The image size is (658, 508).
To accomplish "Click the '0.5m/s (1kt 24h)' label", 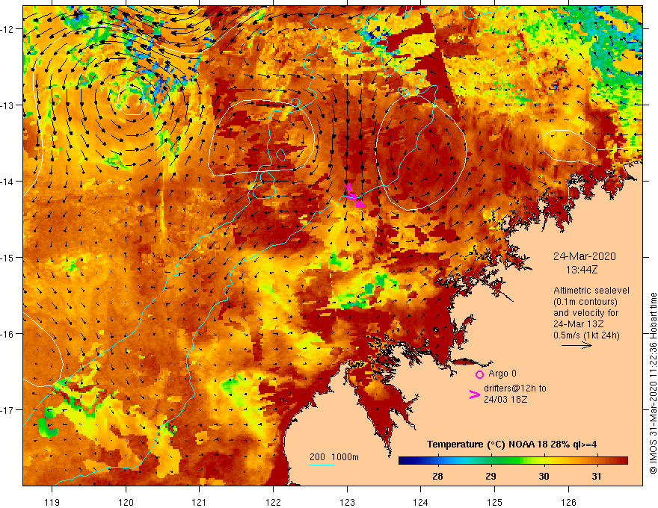I will pos(586,335).
